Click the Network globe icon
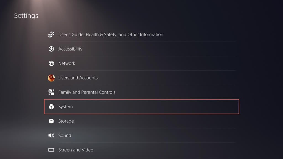 click(x=51, y=63)
